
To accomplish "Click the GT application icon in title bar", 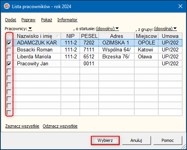I will tap(7, 6).
